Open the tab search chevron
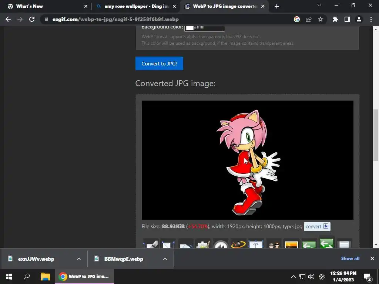This screenshot has height=284, width=379. pos(319,5)
